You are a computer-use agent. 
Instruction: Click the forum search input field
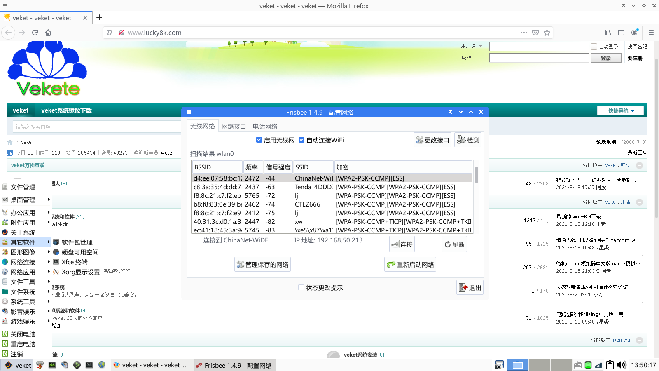pos(97,127)
